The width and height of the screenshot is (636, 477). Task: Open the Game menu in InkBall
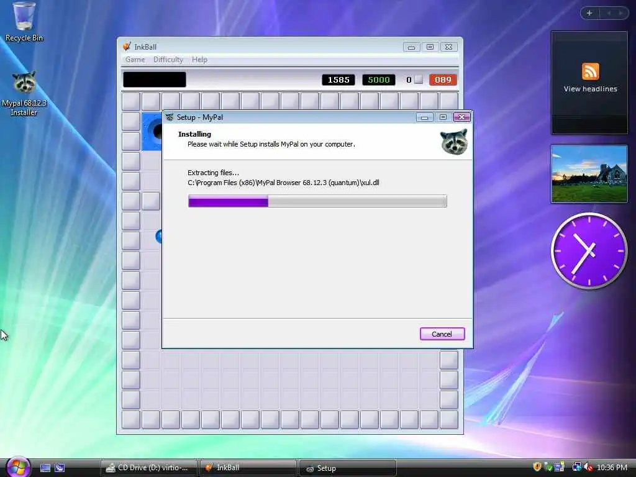tap(135, 60)
